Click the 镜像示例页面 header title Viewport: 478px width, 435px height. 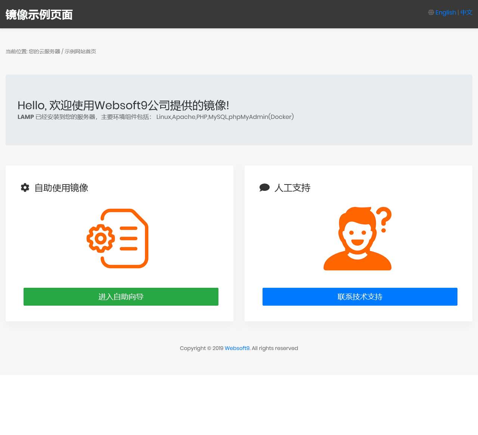coord(39,15)
